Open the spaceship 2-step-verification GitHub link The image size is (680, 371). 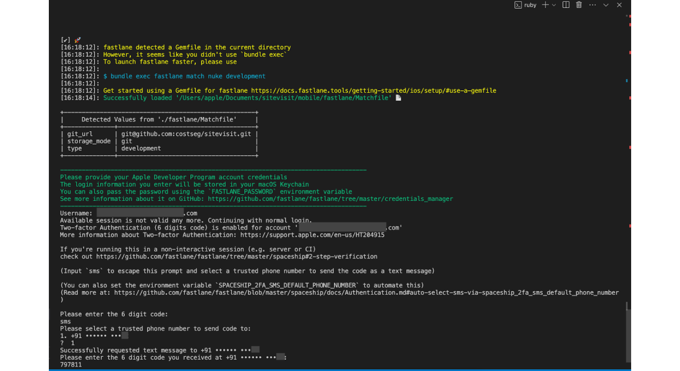237,257
